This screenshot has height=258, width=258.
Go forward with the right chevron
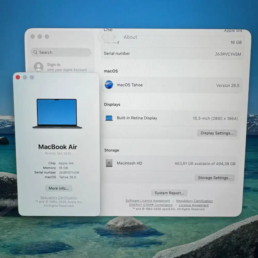tap(114, 37)
